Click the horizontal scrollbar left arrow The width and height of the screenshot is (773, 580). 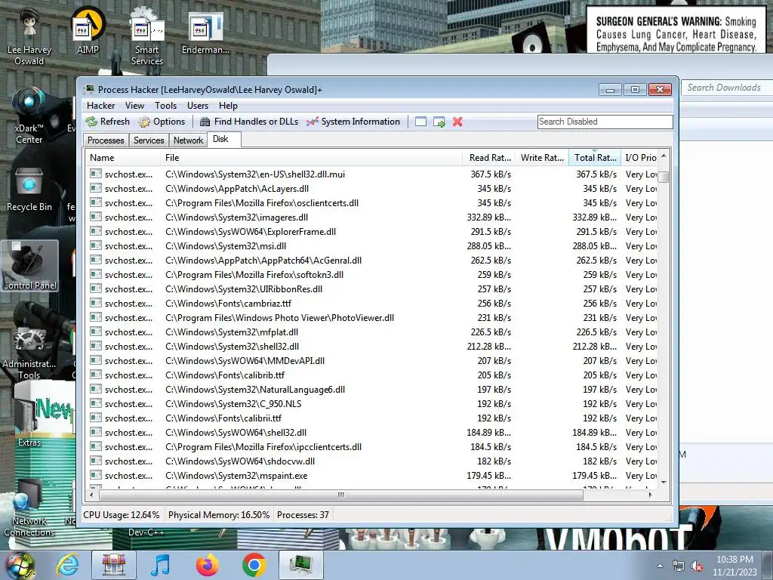click(x=91, y=495)
